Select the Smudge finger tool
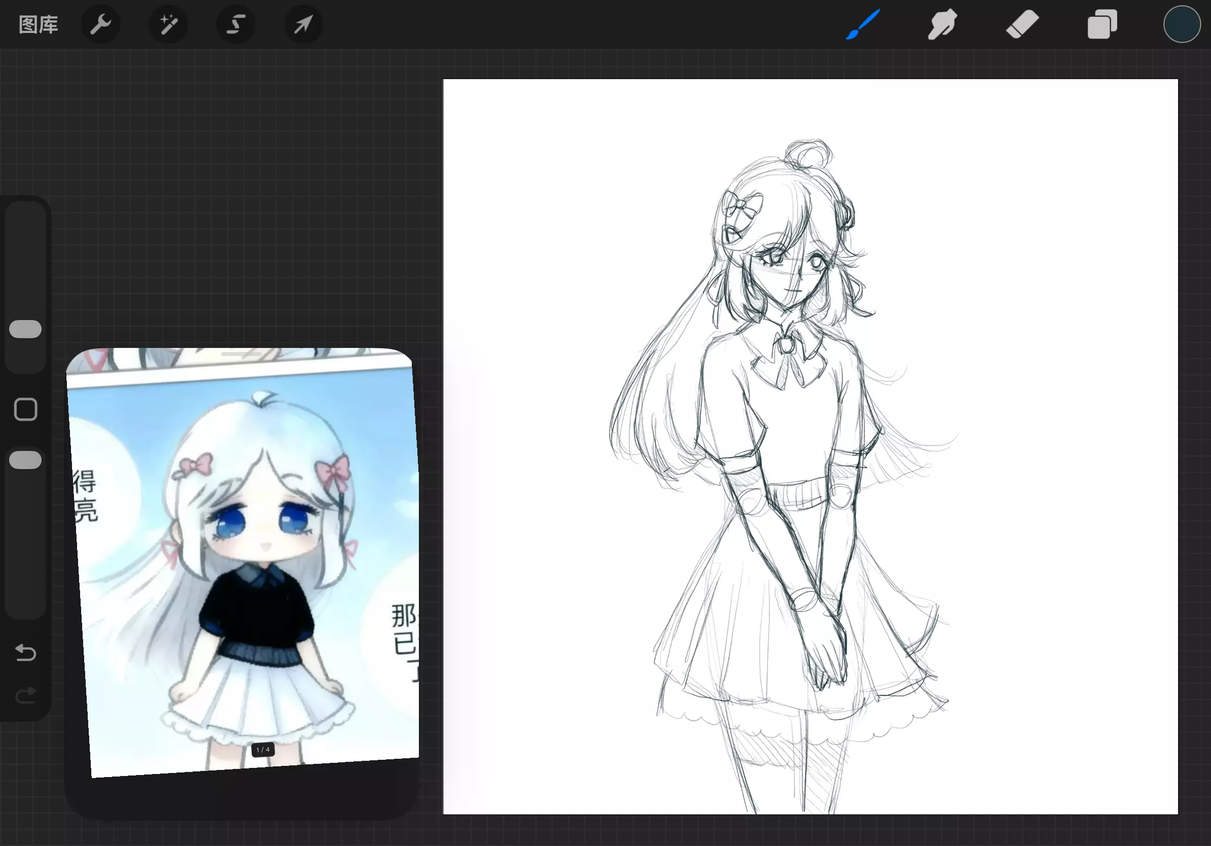Viewport: 1211px width, 846px height. point(943,24)
